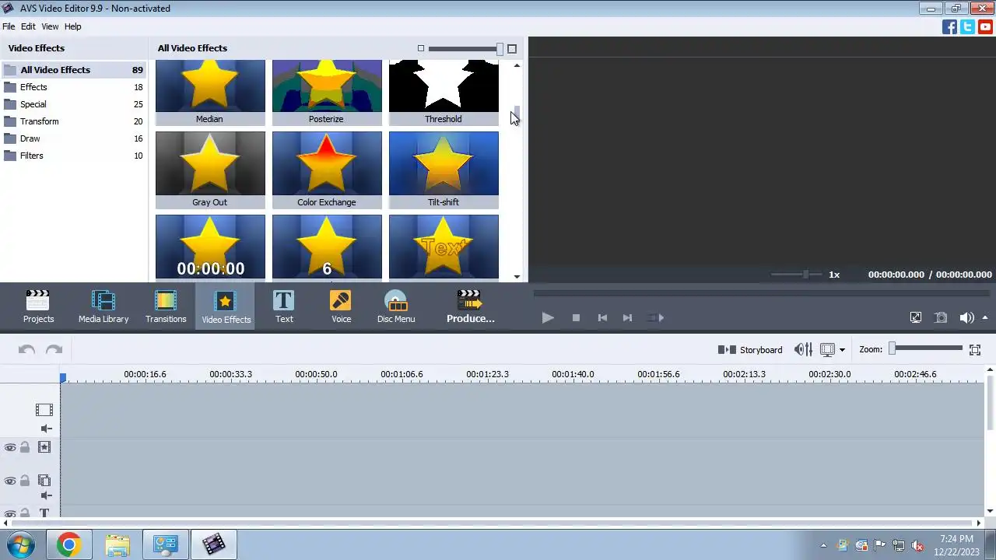Lock the video overlay track
996x560 pixels.
tap(25, 481)
